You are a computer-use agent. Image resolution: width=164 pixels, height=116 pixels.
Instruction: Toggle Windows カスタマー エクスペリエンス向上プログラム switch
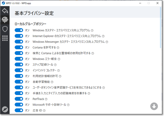pos(19,30)
